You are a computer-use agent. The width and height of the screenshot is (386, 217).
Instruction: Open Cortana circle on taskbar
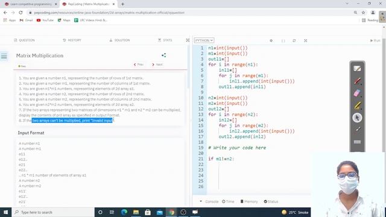point(100,212)
